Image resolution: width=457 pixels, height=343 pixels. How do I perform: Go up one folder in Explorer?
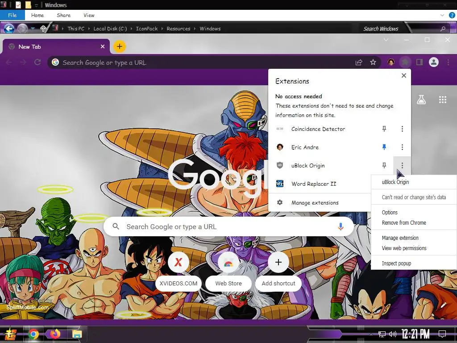pyautogui.click(x=43, y=28)
